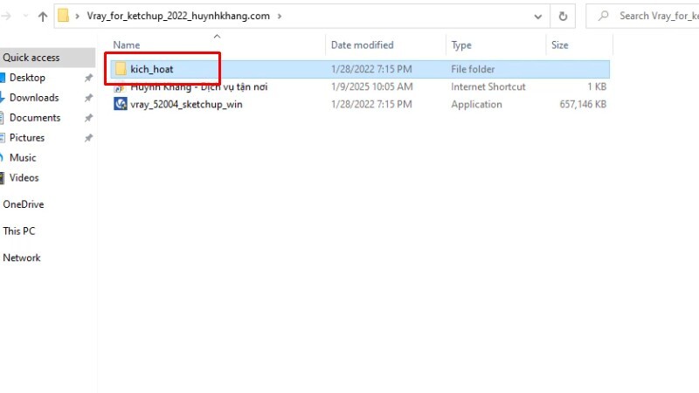Sort files by Date modified column
Viewport: 699px width, 393px height.
pyautogui.click(x=362, y=45)
